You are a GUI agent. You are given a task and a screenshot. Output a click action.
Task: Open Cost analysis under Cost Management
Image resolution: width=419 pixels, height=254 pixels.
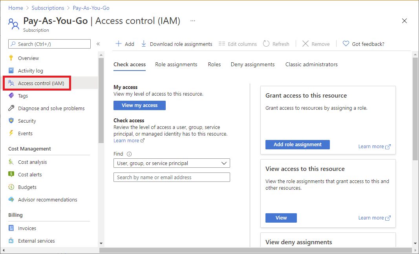33,162
